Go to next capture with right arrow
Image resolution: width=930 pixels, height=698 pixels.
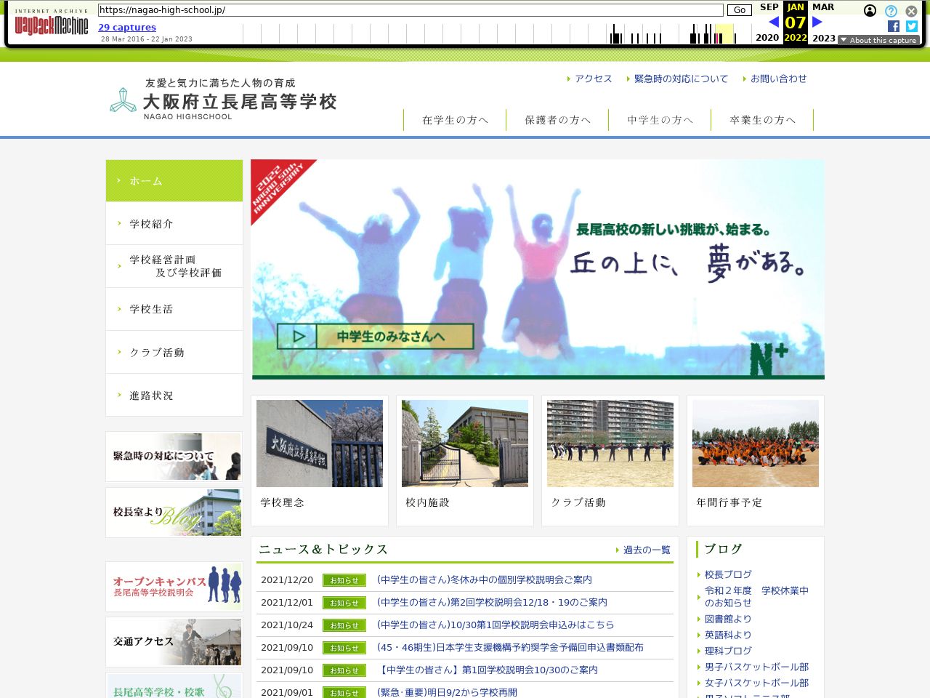[817, 22]
